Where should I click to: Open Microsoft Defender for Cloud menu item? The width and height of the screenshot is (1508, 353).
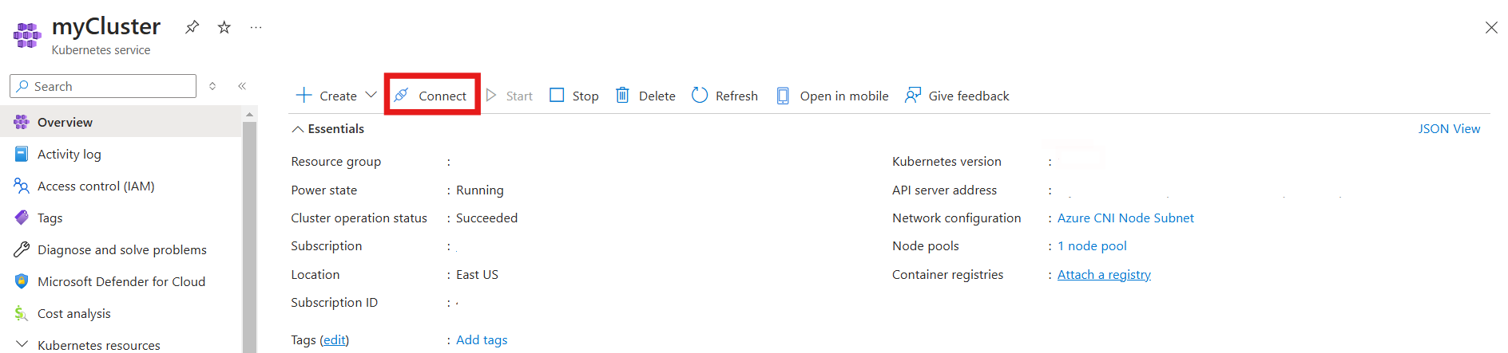(121, 281)
